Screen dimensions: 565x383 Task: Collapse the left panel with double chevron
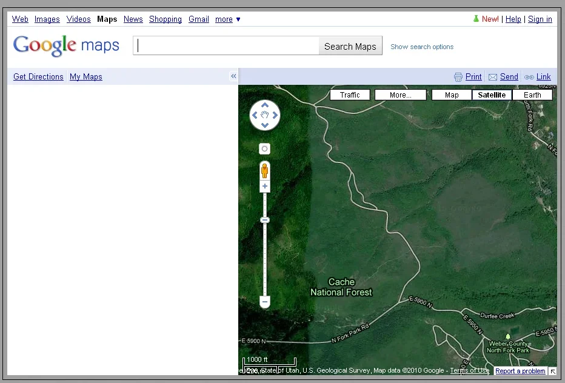(x=233, y=76)
